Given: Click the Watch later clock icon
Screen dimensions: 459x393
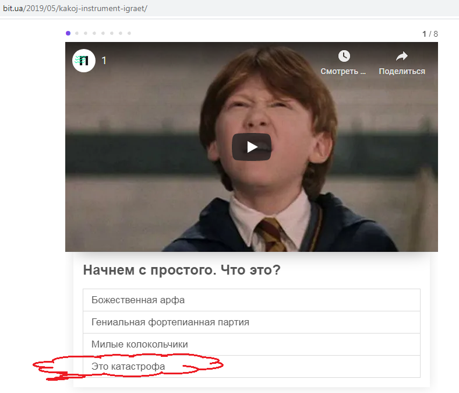Looking at the screenshot, I should click(x=344, y=56).
